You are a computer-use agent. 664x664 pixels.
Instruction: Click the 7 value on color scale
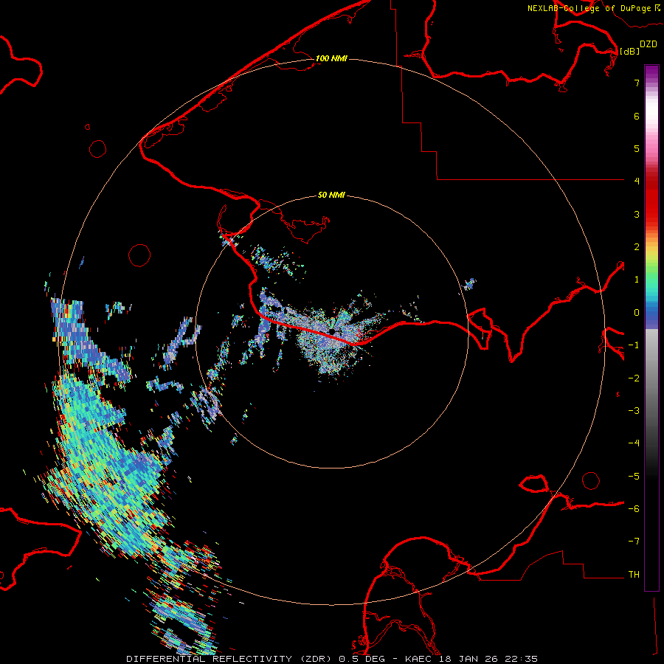[x=637, y=83]
